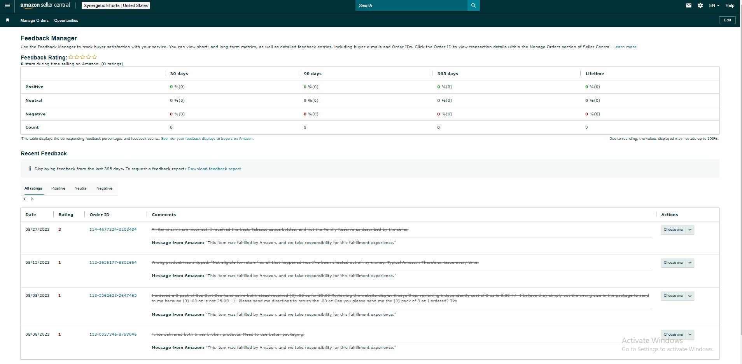Viewport: 742px width, 364px height.
Task: Click the Negative row label in metrics table
Action: [35, 114]
